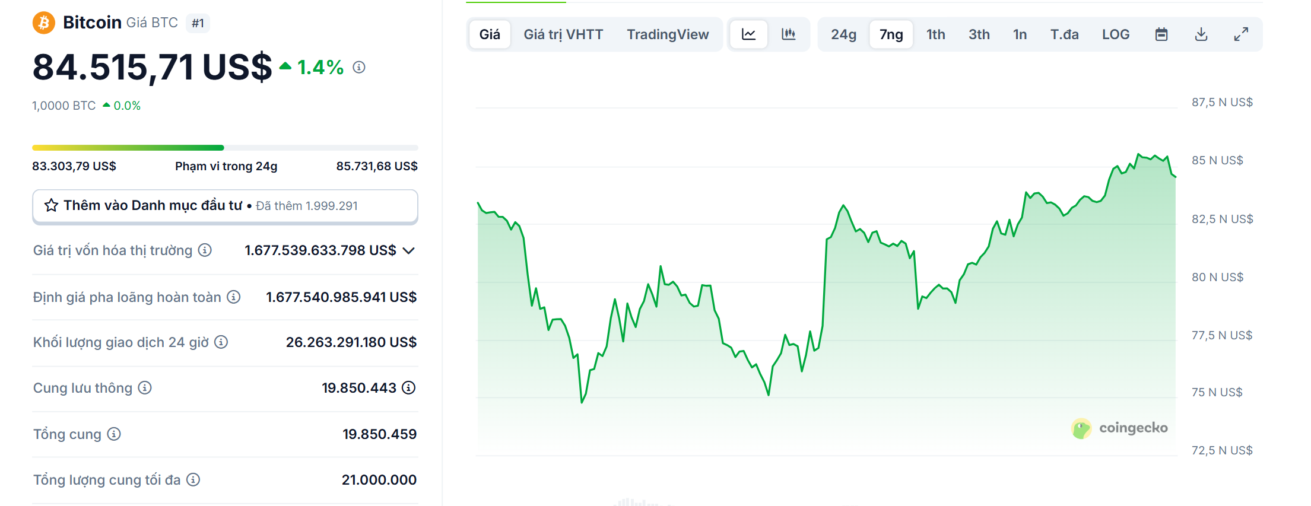Click 85.731,68 US$ high range value
Viewport: 1311px width, 506px height.
377,166
